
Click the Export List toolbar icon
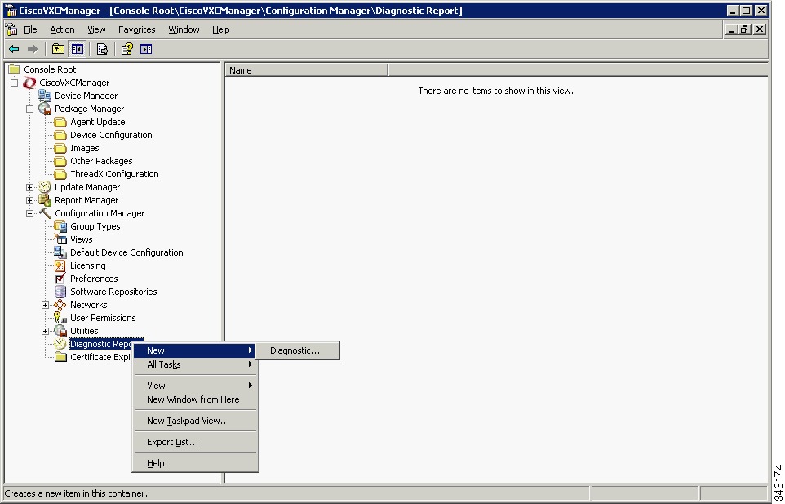click(102, 49)
